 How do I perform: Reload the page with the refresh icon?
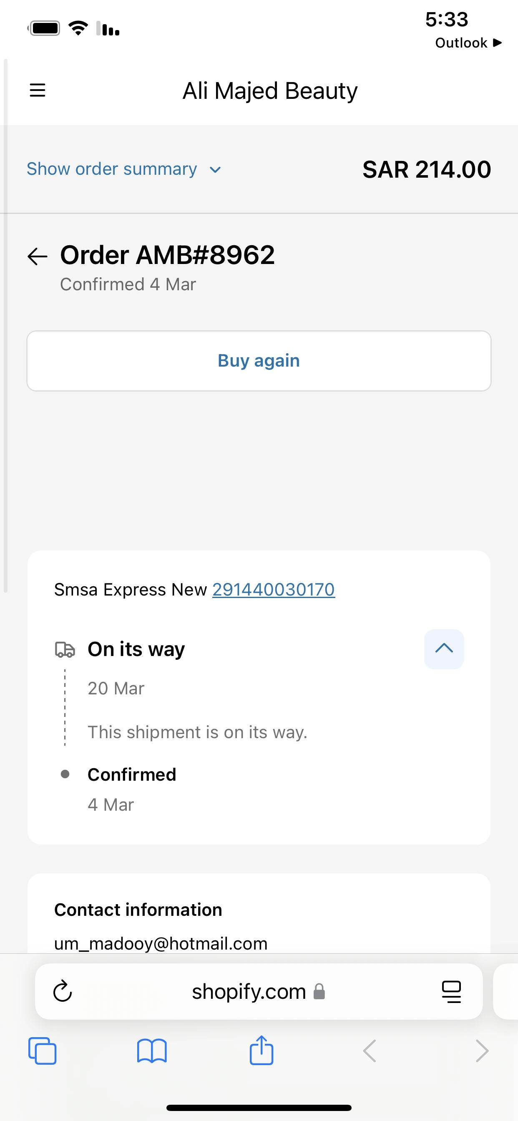[x=62, y=992]
